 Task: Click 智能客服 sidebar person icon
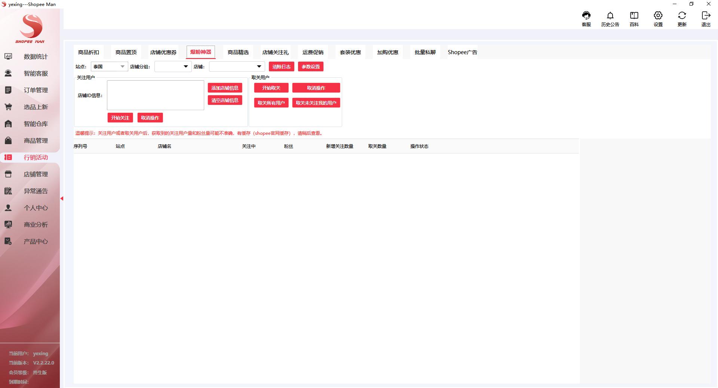8,73
